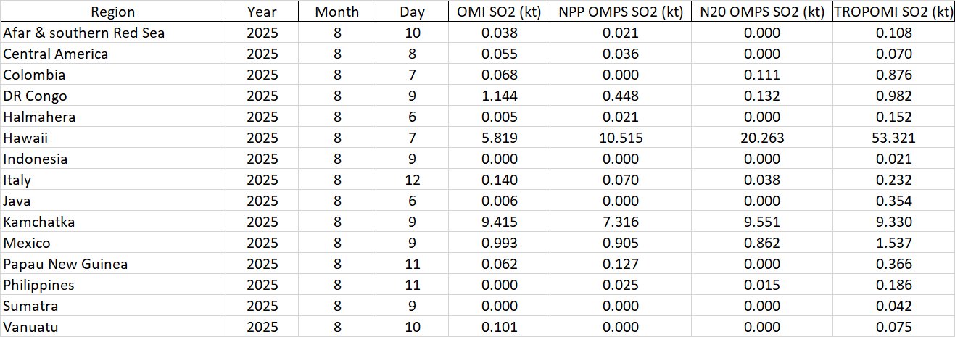This screenshot has height=337, width=955.
Task: Select the Hawaii region cell
Action: (26, 138)
